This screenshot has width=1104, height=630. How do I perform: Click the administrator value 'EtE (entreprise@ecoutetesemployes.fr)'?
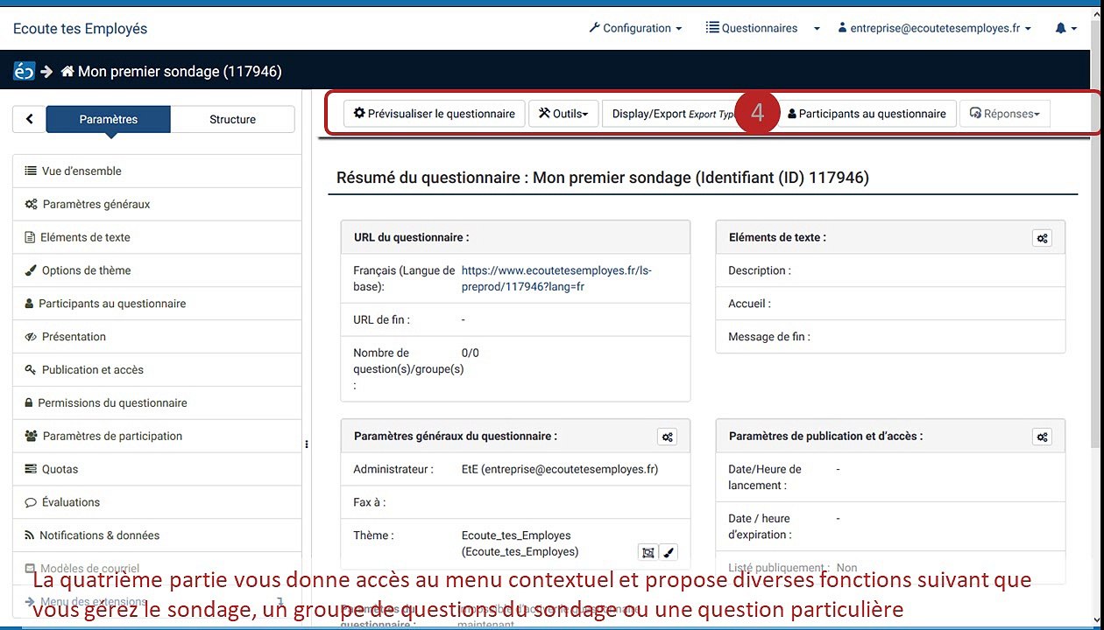tap(560, 469)
